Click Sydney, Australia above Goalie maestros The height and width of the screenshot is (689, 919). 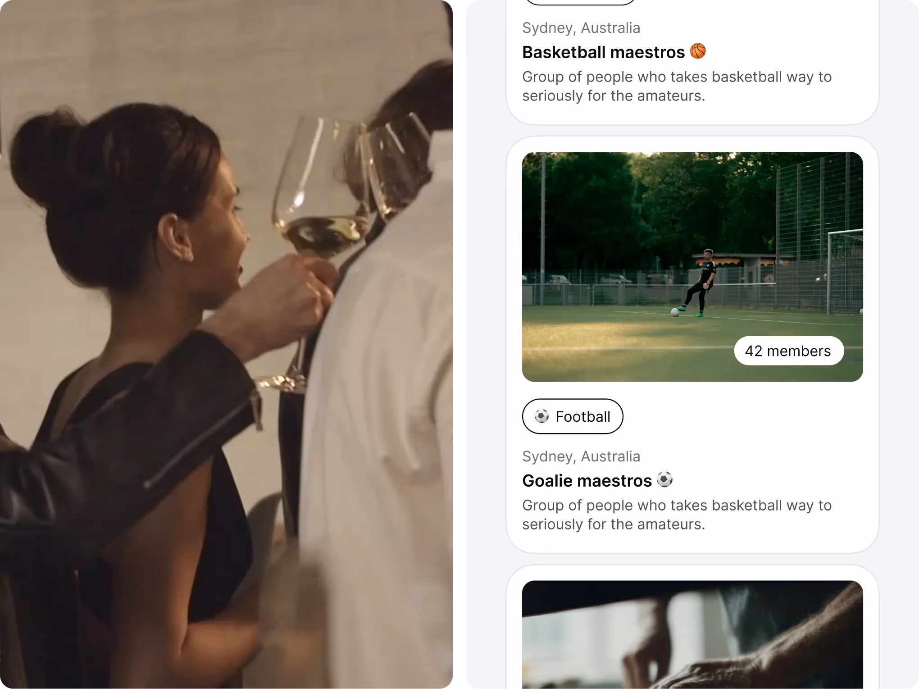pyautogui.click(x=581, y=456)
